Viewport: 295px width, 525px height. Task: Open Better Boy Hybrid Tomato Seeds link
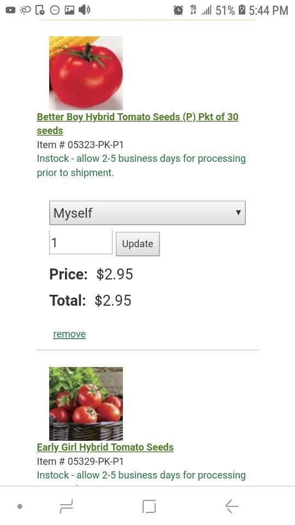pos(138,124)
